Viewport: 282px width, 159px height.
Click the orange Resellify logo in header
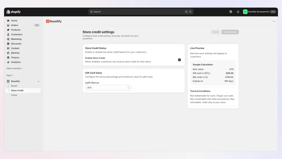click(x=48, y=21)
